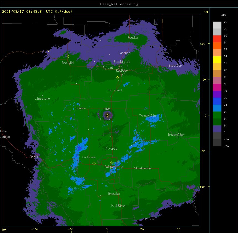The image size is (238, 233).
Task: Click the Okotoks town label
Action: (x=114, y=194)
